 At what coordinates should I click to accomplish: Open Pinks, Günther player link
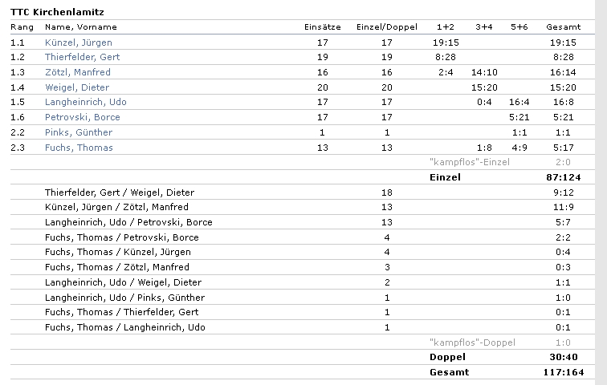point(79,132)
